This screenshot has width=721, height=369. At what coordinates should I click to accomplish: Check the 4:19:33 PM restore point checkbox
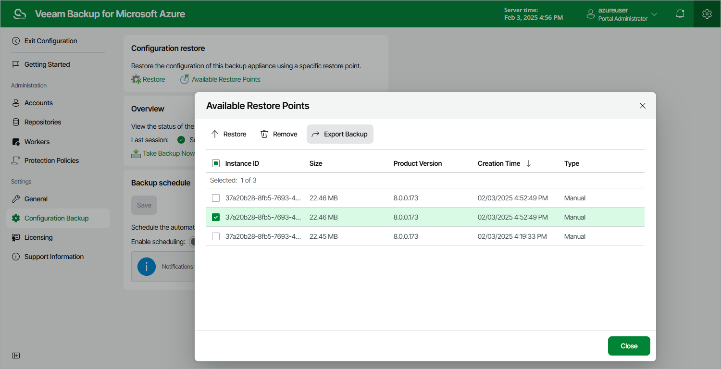point(216,236)
